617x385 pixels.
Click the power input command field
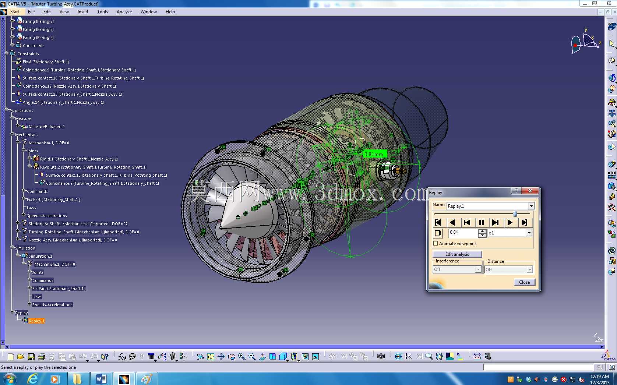538,367
